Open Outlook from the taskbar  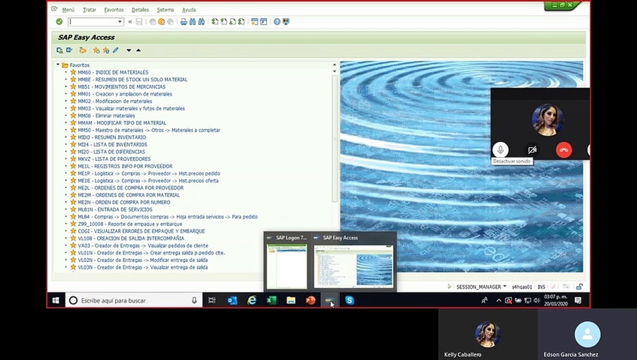[232, 300]
